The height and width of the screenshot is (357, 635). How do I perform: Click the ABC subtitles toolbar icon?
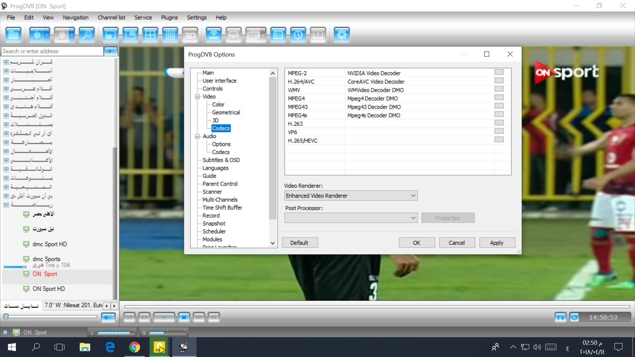tap(233, 35)
